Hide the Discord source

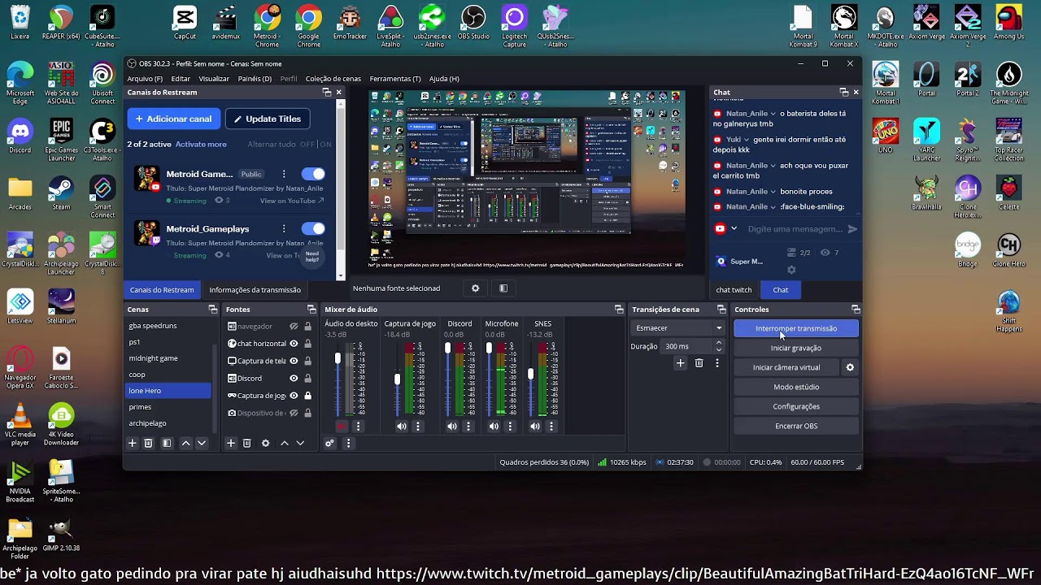tap(294, 378)
